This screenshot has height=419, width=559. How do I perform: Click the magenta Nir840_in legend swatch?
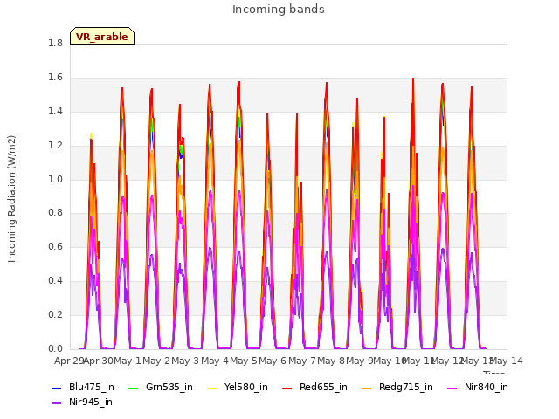point(452,388)
